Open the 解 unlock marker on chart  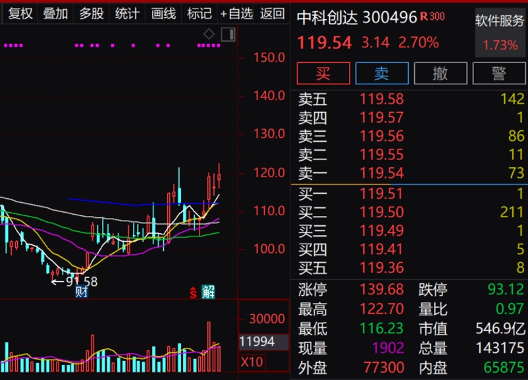pos(208,292)
